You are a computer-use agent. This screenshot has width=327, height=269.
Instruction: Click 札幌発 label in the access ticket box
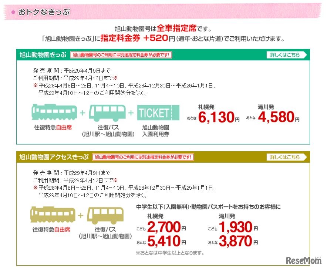coord(155,216)
